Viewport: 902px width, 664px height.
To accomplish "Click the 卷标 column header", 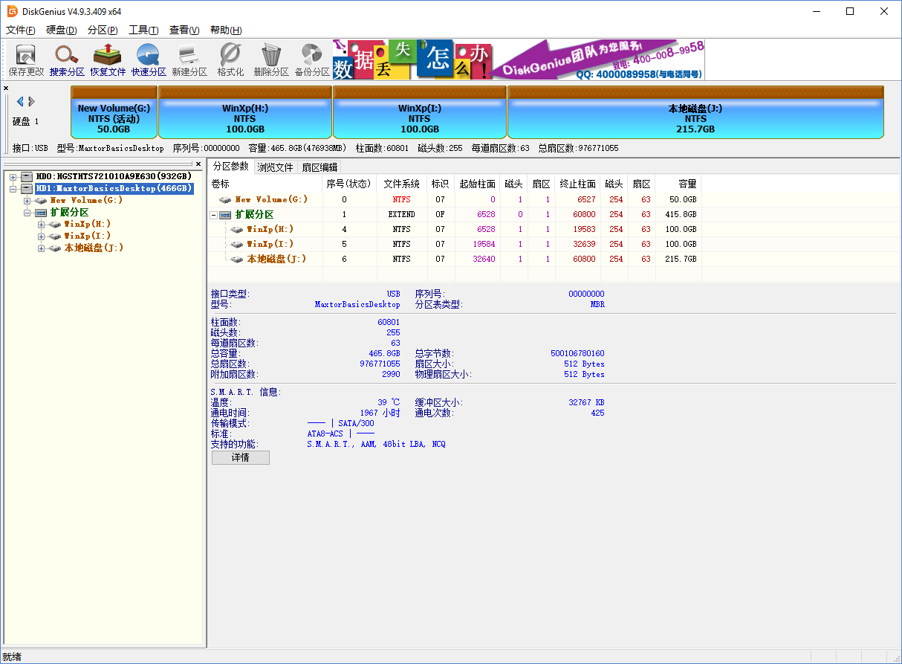I will click(x=265, y=184).
